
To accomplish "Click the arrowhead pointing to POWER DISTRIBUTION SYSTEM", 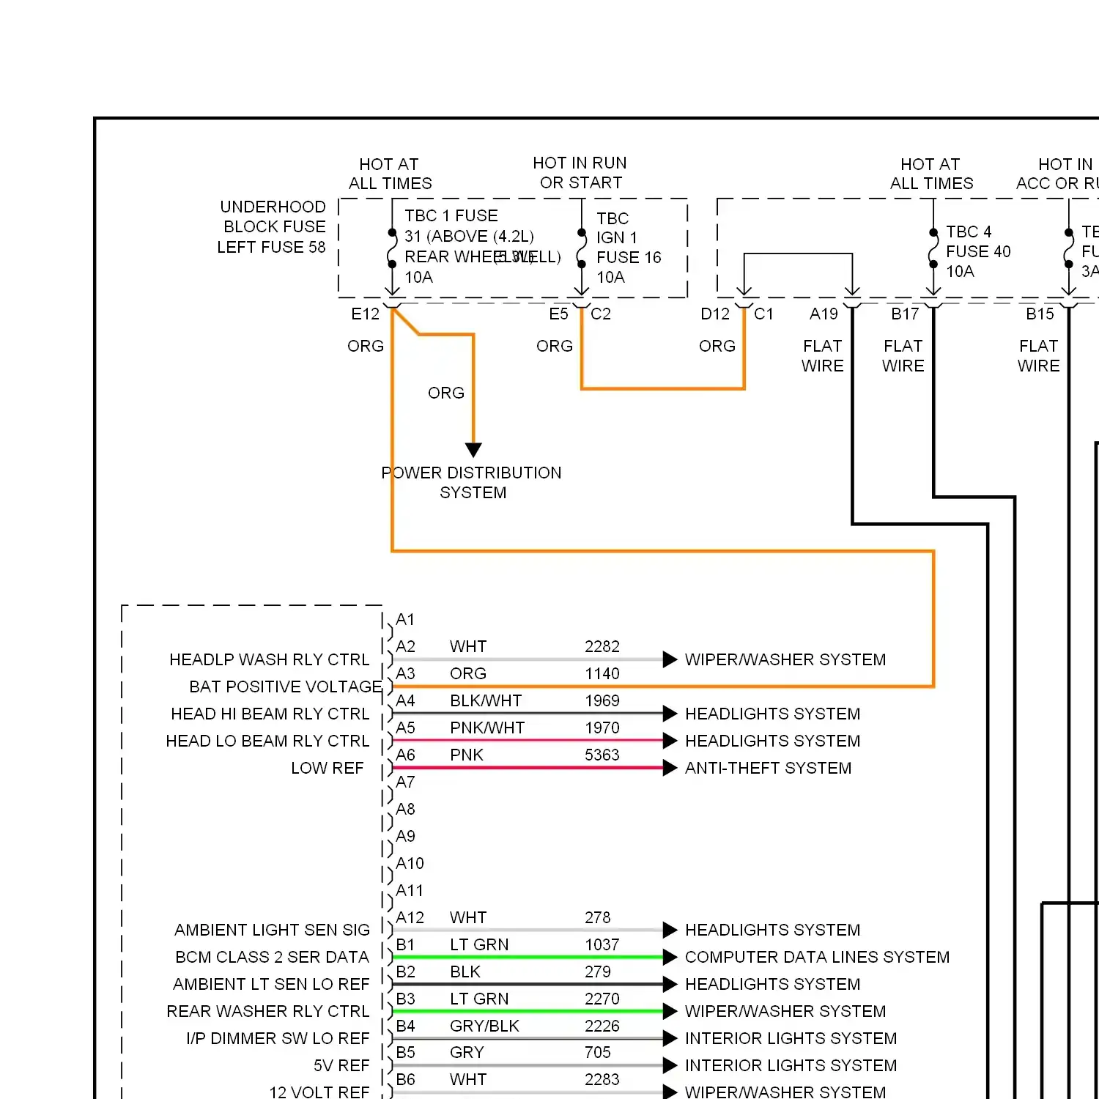I will (x=473, y=449).
